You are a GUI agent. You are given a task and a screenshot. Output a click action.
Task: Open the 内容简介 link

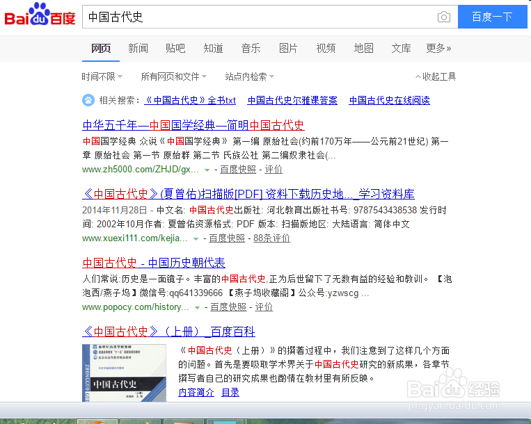coord(196,393)
